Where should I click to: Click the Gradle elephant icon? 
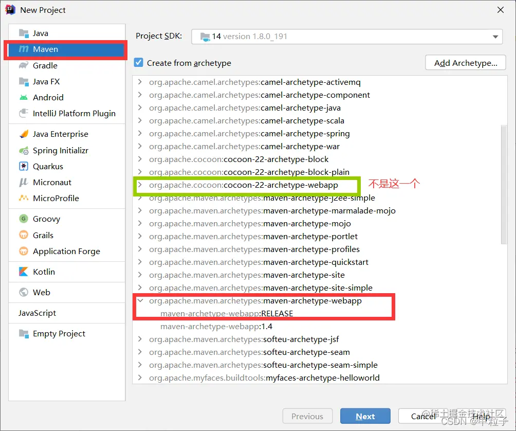tap(24, 65)
